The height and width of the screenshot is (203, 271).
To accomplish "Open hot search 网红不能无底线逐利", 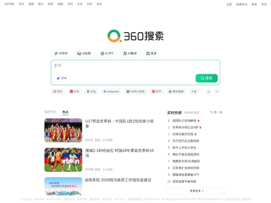I will tap(186, 154).
